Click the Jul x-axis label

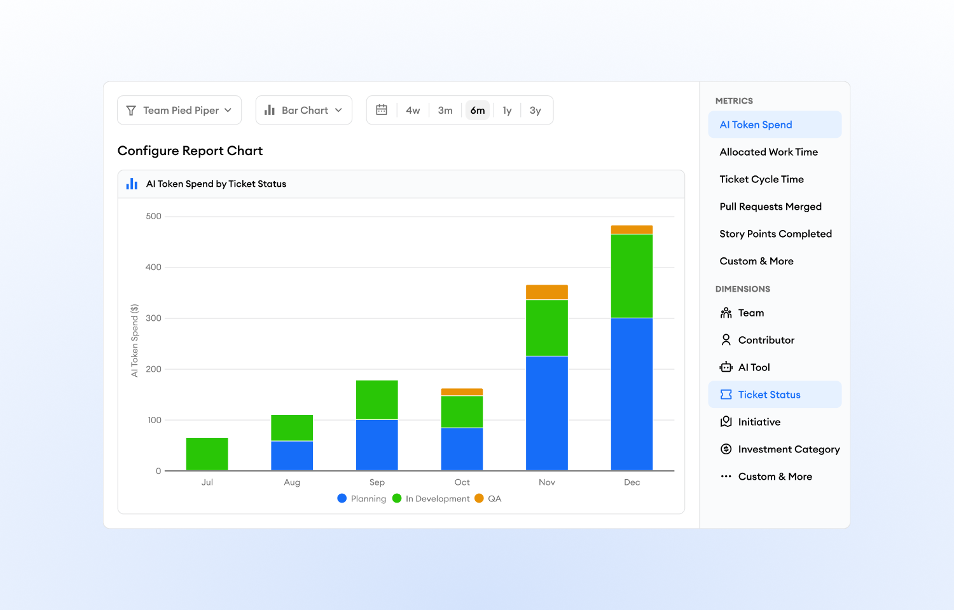tap(207, 482)
